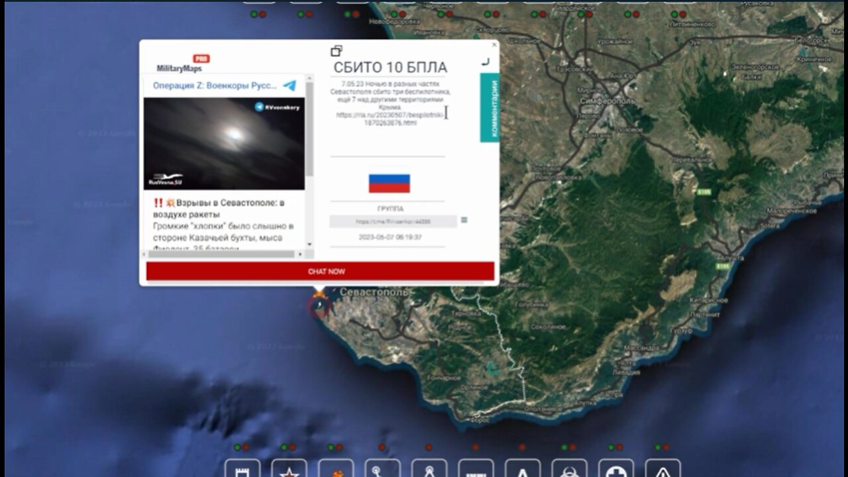Viewport: 848px width, 477px height.
Task: Select the warning triangle icon in bottom toolbar
Action: [x=663, y=468]
